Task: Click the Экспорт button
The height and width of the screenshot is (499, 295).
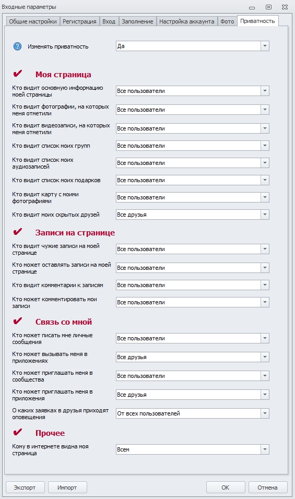Action: point(25,487)
